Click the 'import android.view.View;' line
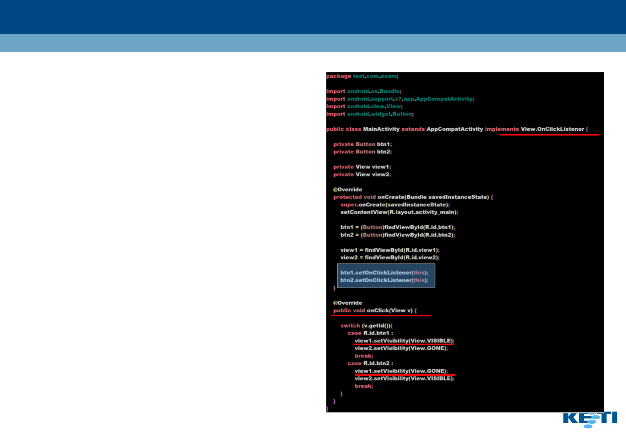Image resolution: width=626 pixels, height=433 pixels. 364,107
